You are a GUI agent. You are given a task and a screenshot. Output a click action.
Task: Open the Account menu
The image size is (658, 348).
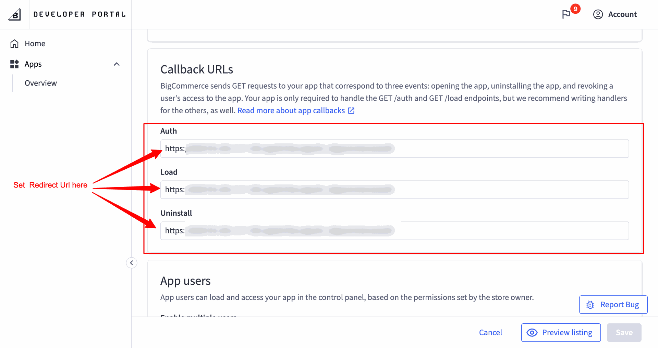[x=615, y=14]
